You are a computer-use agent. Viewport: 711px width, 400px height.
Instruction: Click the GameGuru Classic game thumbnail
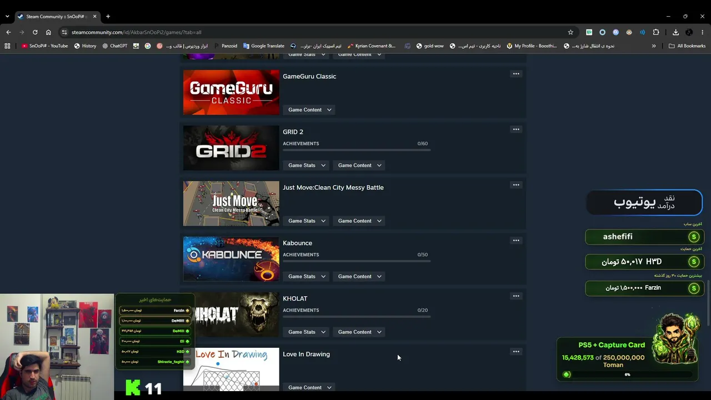[x=231, y=92]
